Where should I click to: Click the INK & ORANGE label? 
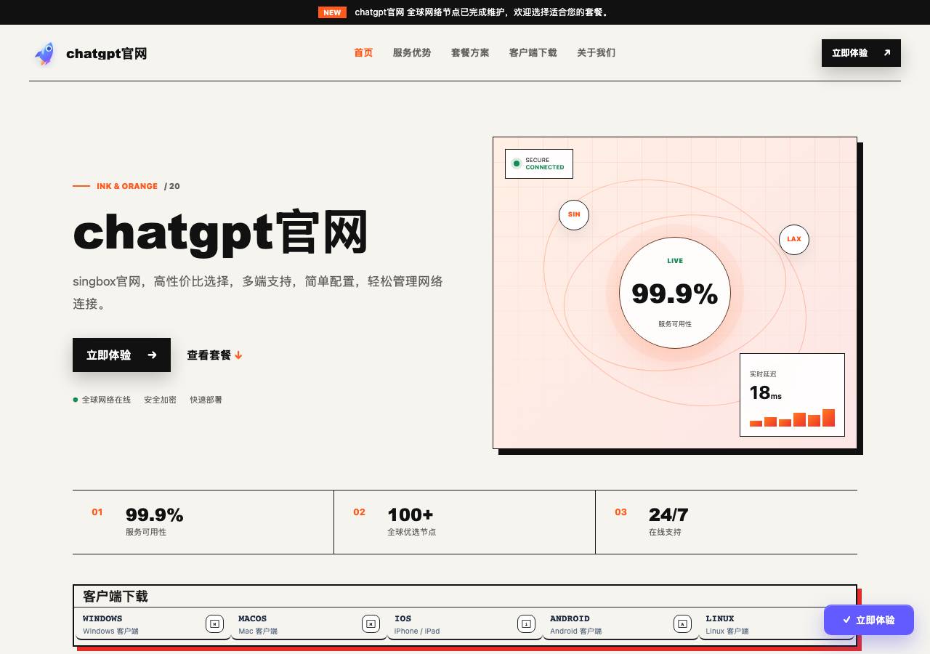127,186
